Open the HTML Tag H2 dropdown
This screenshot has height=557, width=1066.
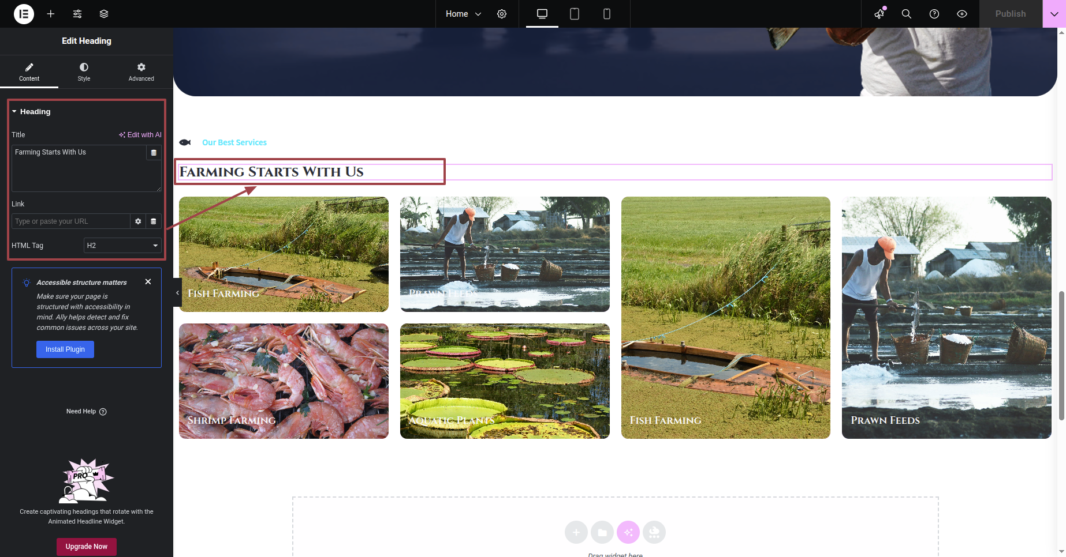point(122,246)
